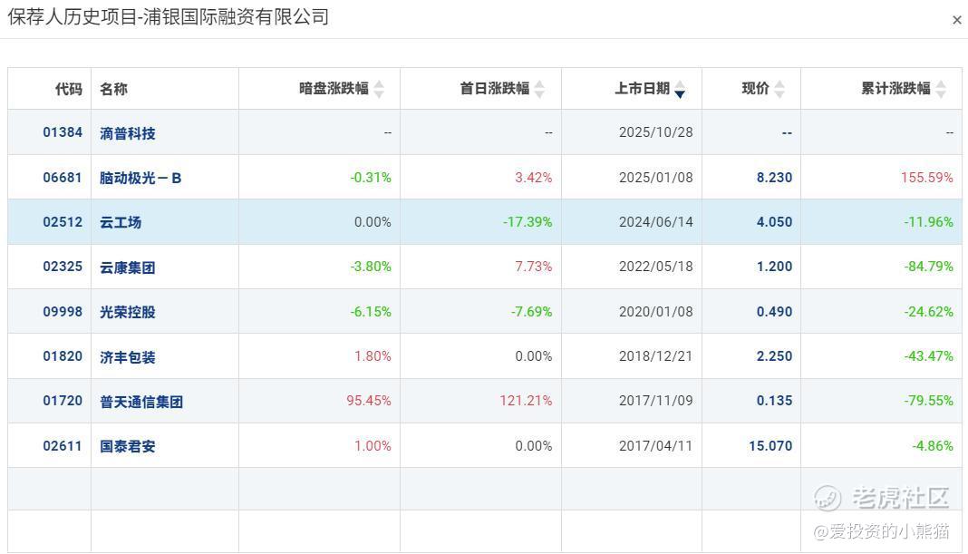
Task: Open stock 脑动极光－B
Action: (140, 178)
